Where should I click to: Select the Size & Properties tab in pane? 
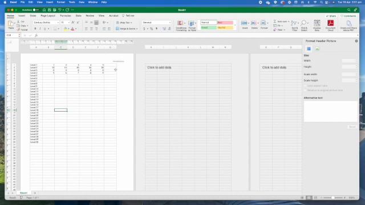[x=309, y=49]
